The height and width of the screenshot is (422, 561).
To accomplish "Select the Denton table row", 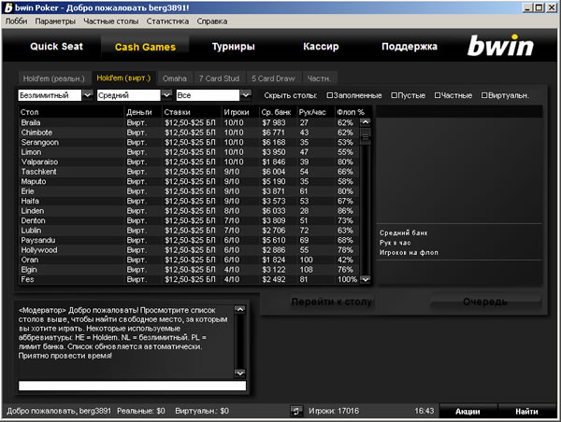I will coord(189,221).
